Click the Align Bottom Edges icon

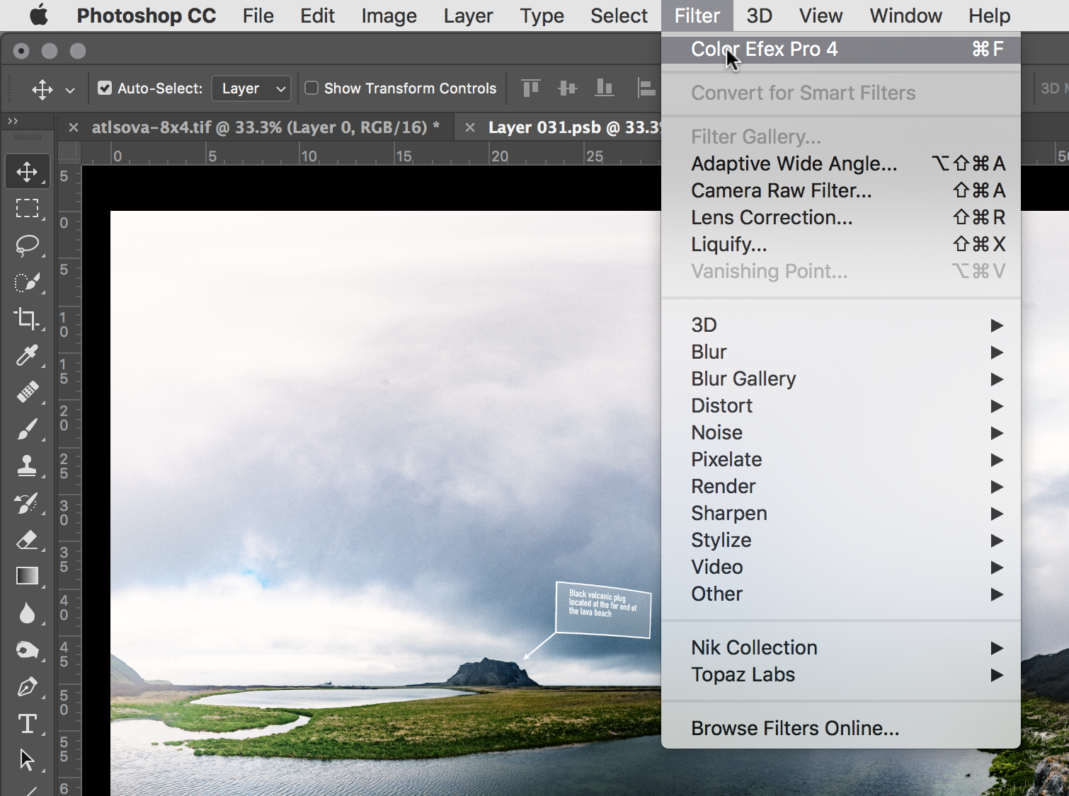pyautogui.click(x=604, y=88)
